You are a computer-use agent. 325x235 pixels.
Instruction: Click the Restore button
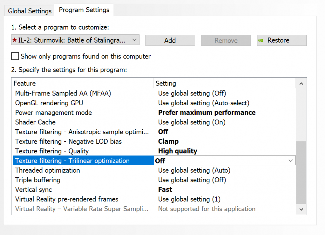pyautogui.click(x=281, y=40)
